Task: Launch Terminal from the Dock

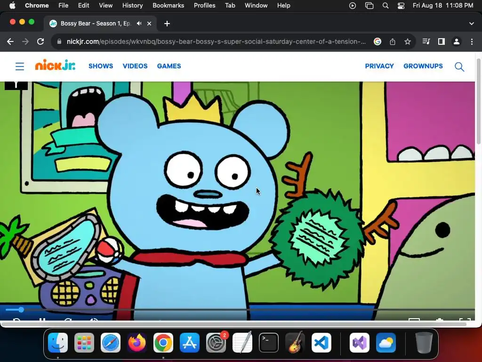Action: pyautogui.click(x=269, y=343)
